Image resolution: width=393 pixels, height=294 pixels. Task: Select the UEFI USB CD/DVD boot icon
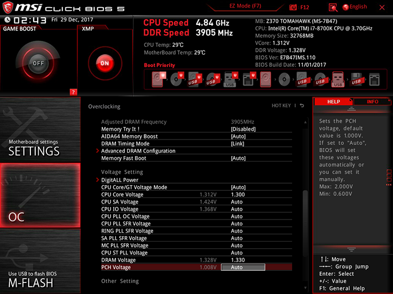[x=213, y=79]
